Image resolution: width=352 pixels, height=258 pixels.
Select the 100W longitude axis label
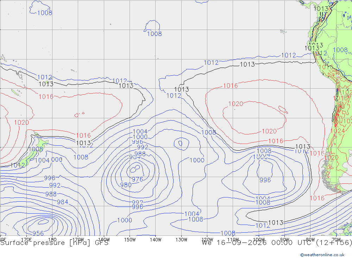coord(259,240)
